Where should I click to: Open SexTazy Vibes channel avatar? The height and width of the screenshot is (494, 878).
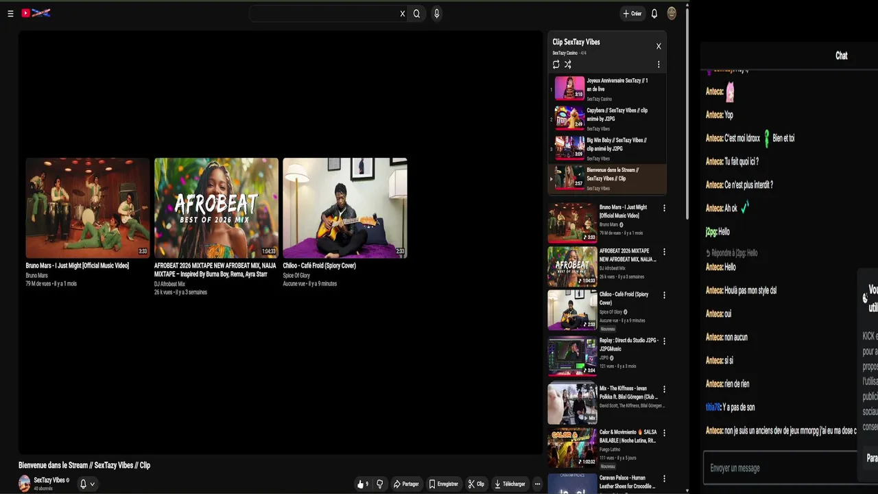click(x=25, y=483)
